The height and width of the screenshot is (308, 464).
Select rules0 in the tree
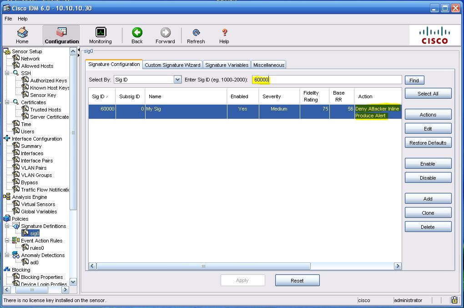[x=37, y=247]
